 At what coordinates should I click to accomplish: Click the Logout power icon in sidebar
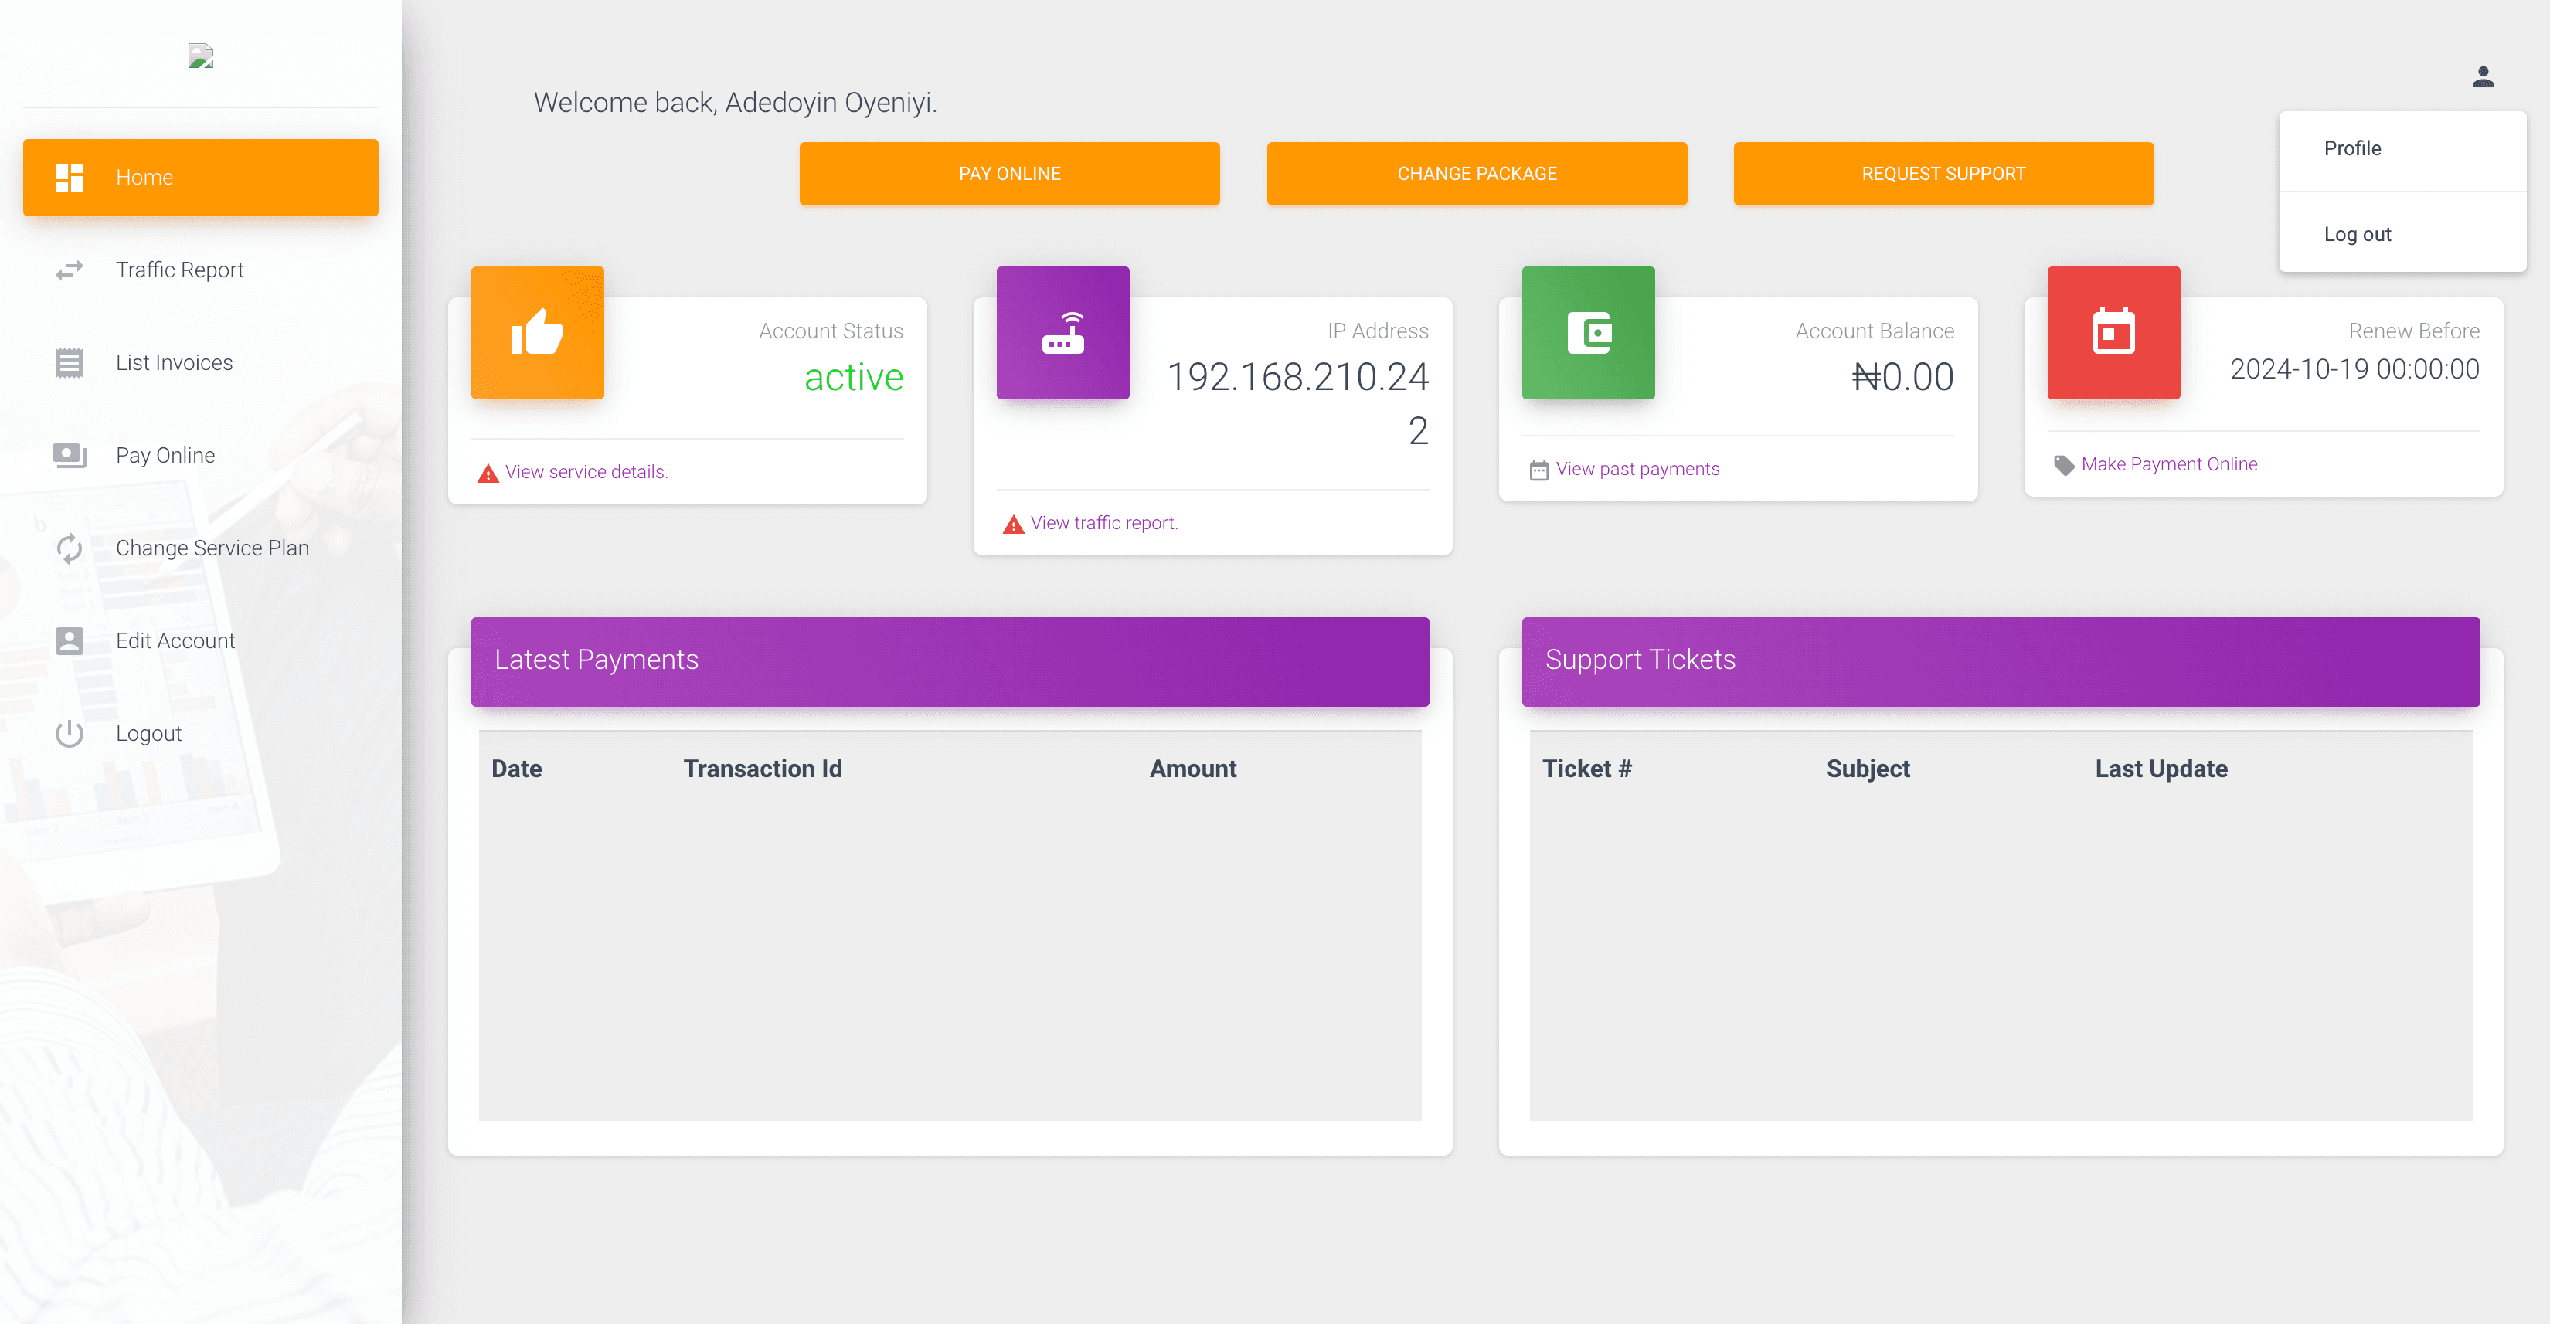click(70, 733)
